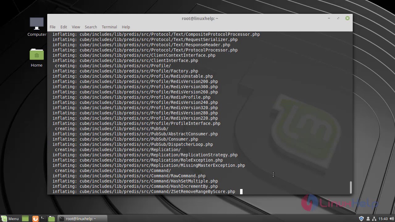Click the 'creating: ...src/Replication/' line

118,150
